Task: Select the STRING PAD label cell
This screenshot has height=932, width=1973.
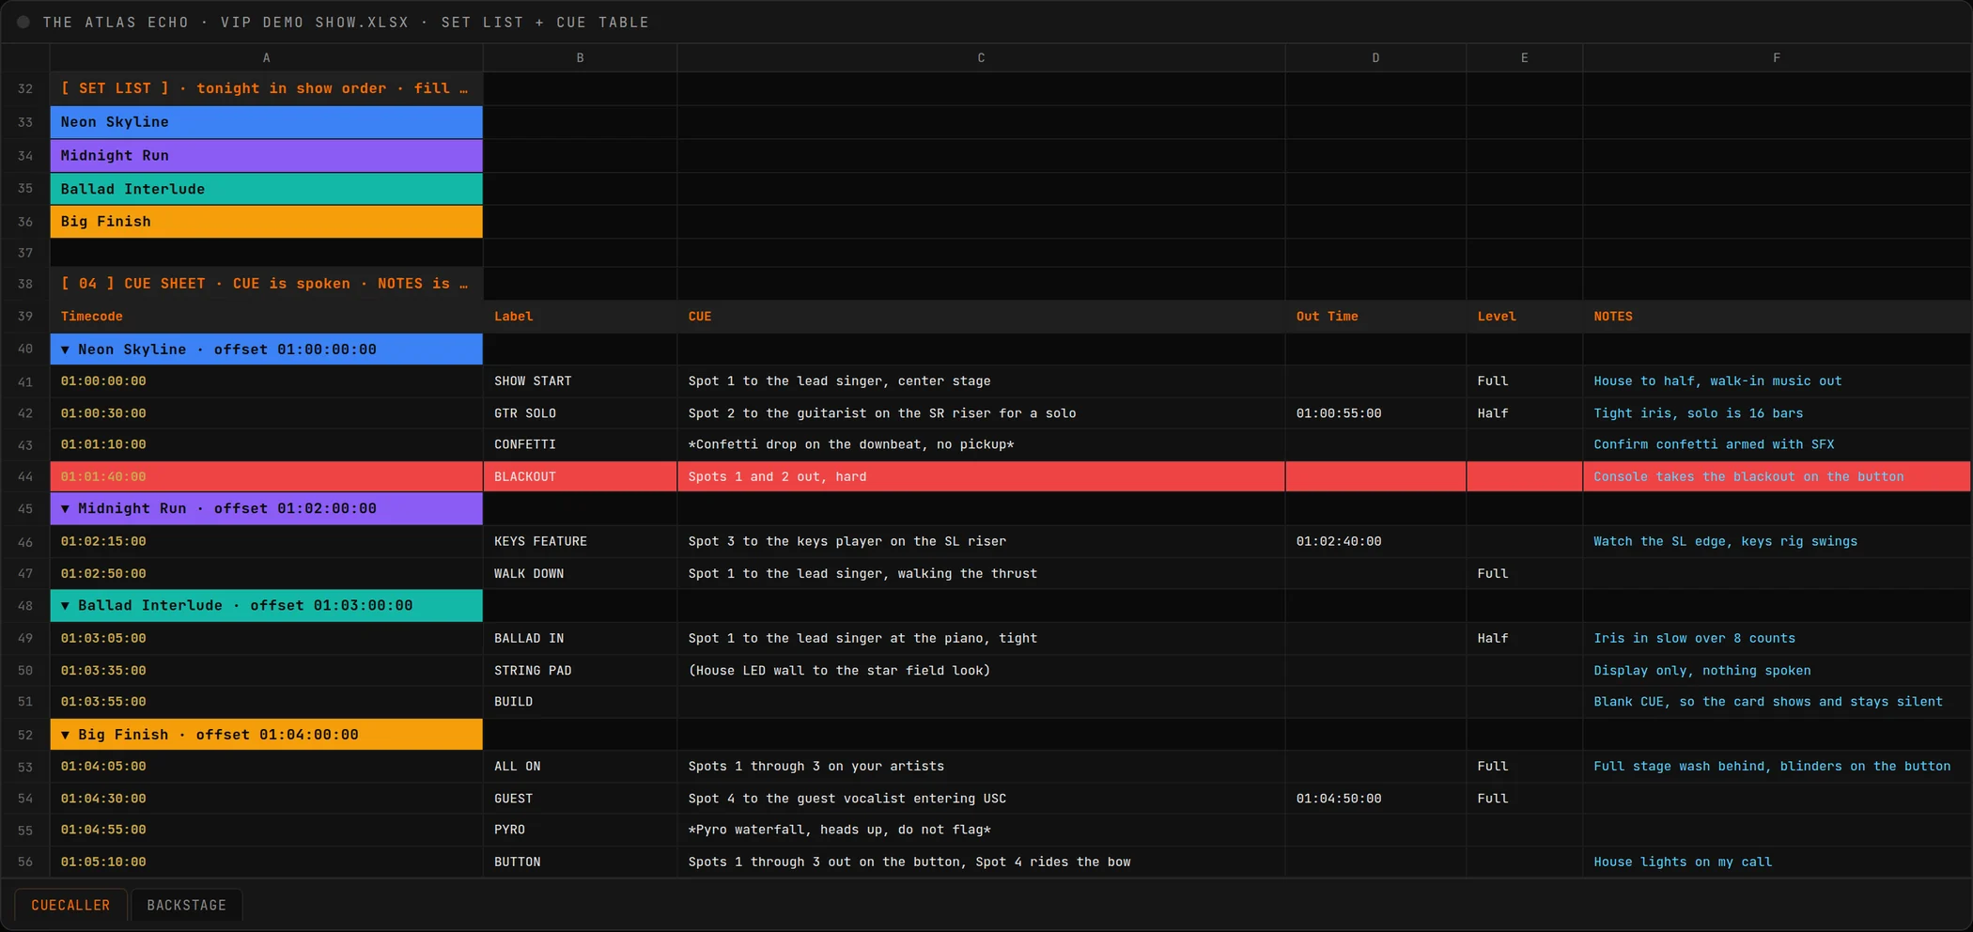Action: (580, 671)
